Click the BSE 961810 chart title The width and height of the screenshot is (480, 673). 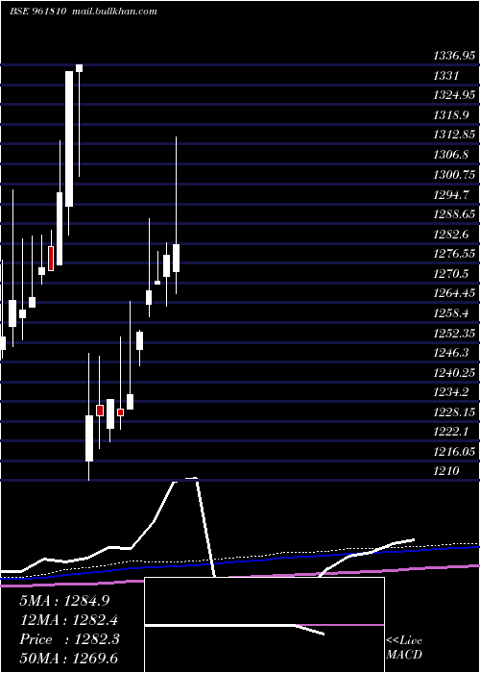[x=37, y=12]
